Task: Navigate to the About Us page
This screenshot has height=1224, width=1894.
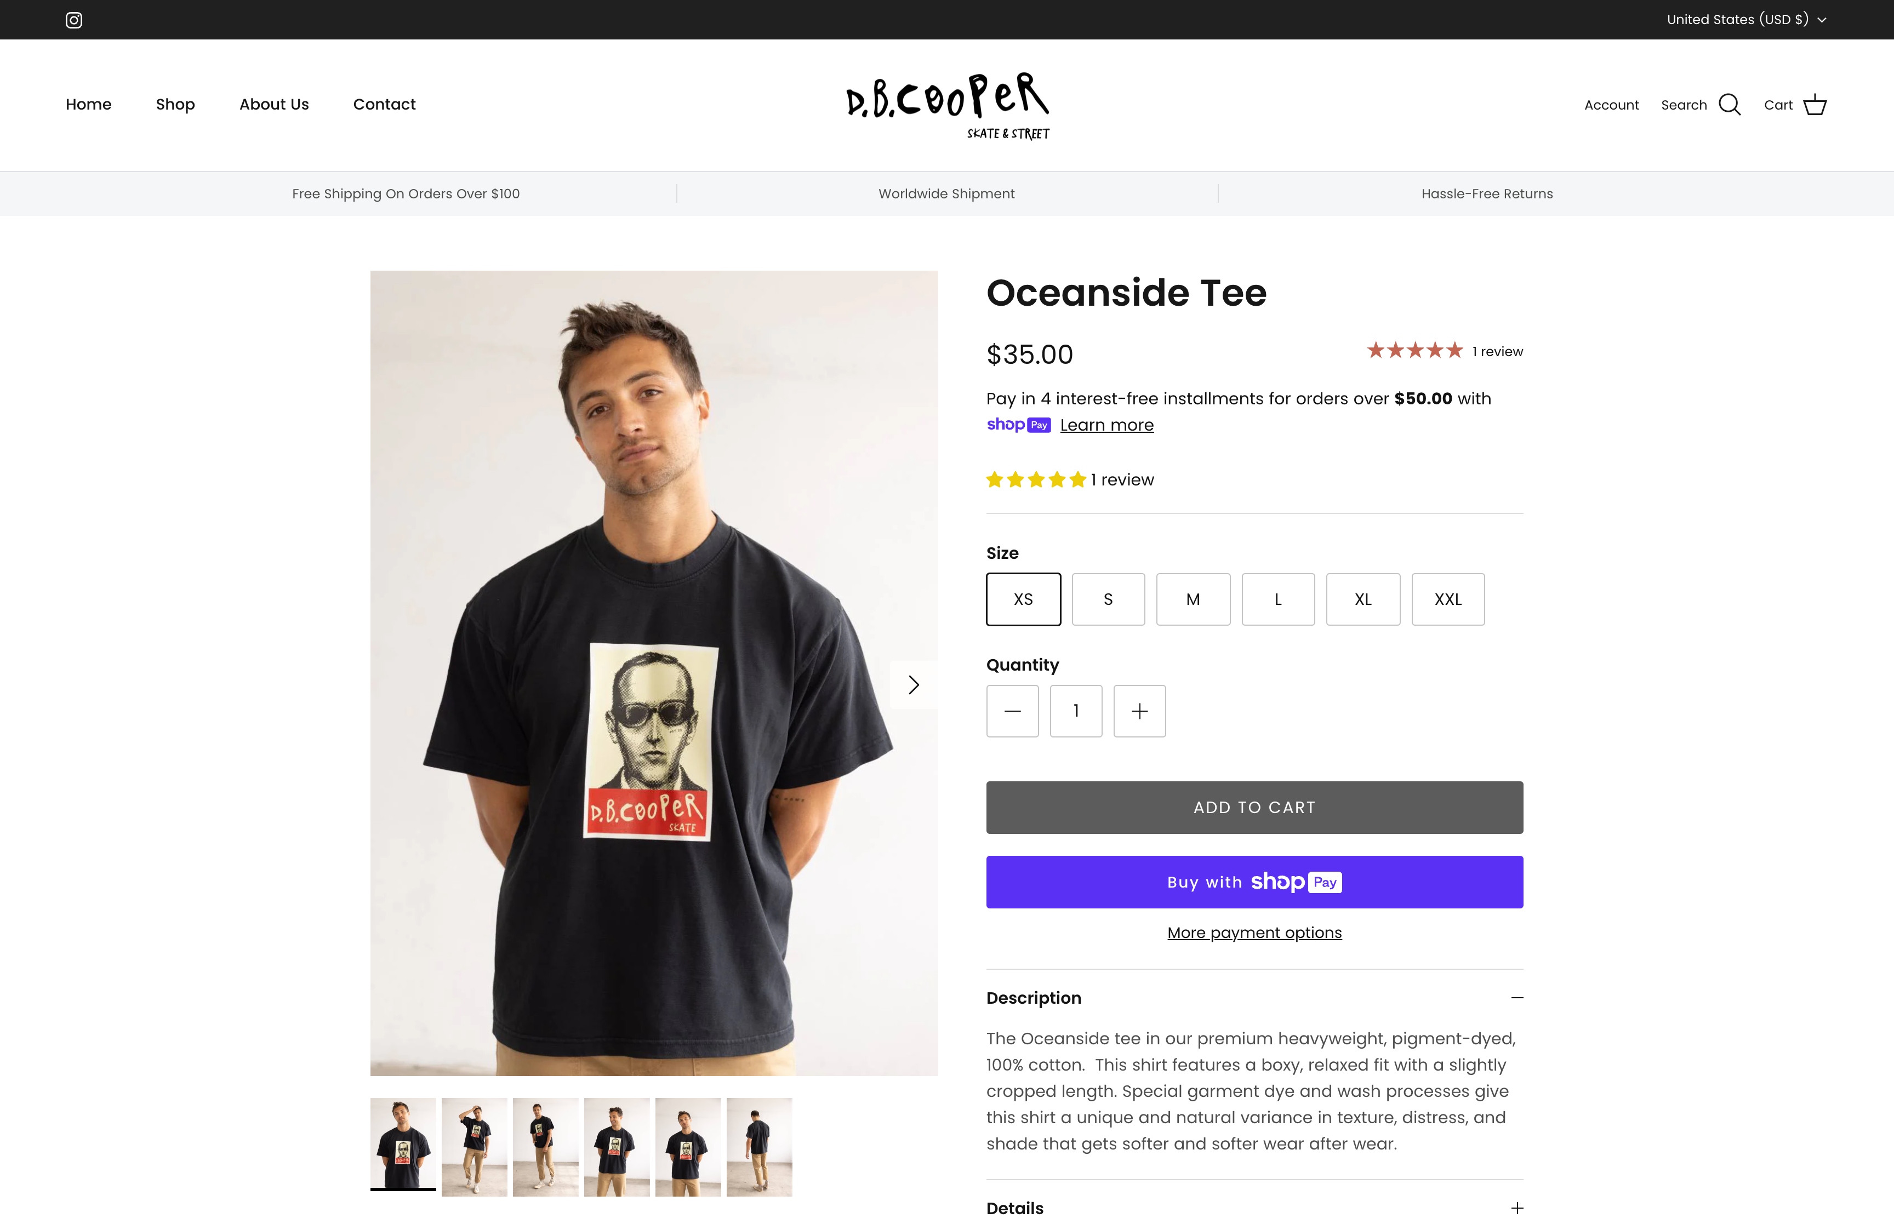Action: coord(273,104)
